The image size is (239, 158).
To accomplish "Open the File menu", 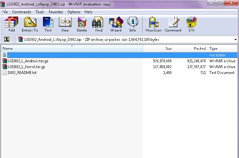I will (5, 12).
